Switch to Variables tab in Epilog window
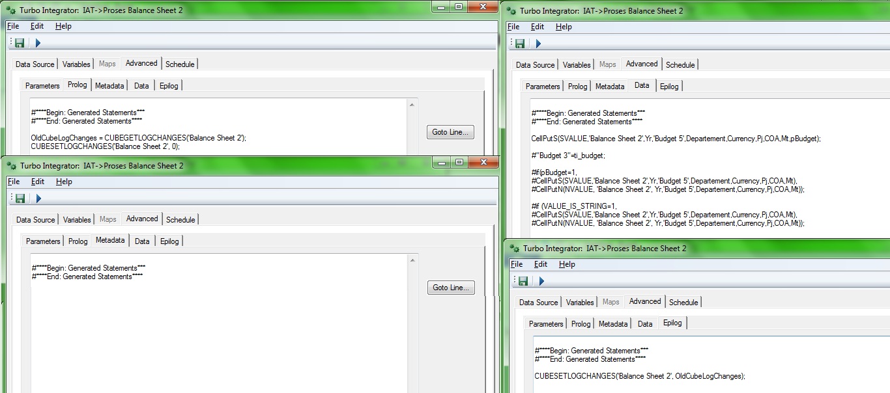 coord(580,303)
